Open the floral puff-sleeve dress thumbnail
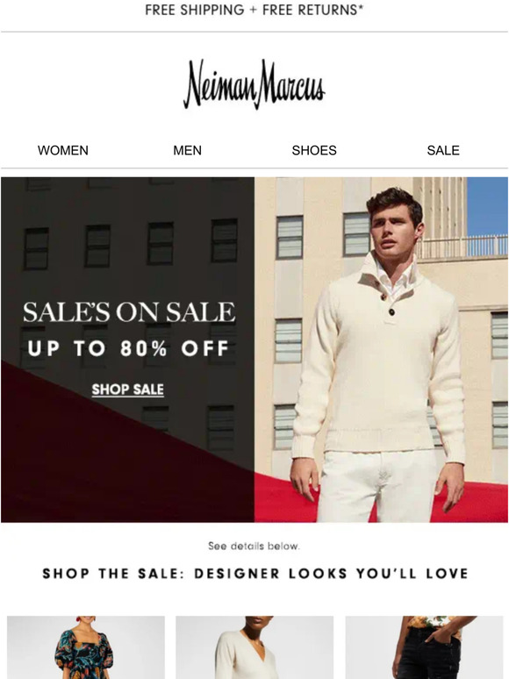 click(x=86, y=647)
